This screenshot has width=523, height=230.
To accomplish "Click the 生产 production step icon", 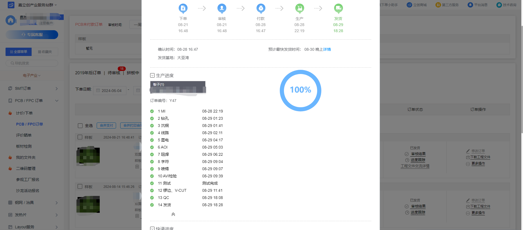I will point(299,9).
